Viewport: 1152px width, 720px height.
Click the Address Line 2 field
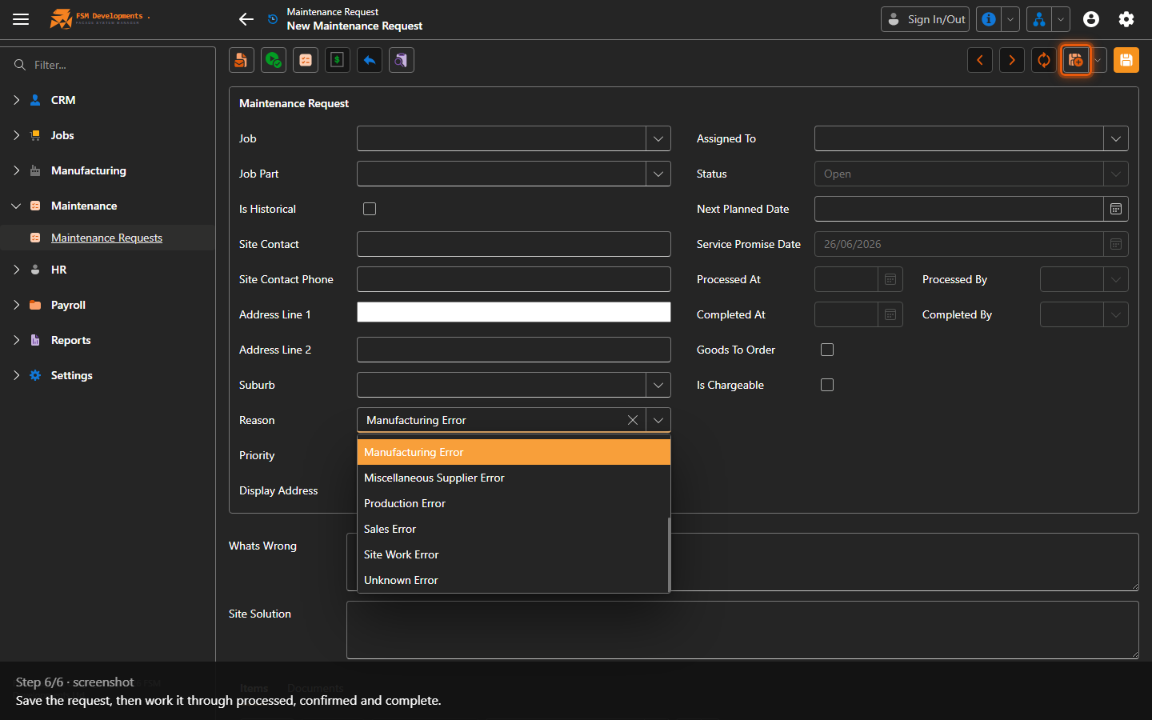[514, 350]
